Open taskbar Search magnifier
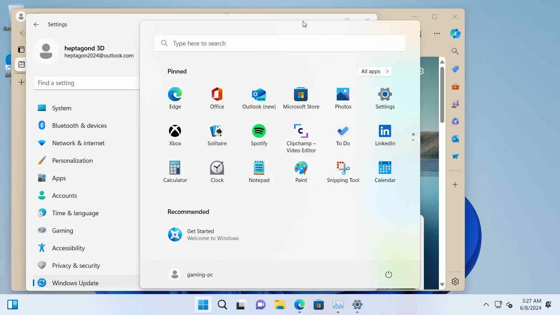Viewport: 560px width, 315px height. pyautogui.click(x=222, y=304)
